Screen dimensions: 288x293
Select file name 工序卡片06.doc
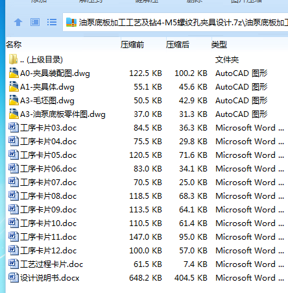[49, 169]
